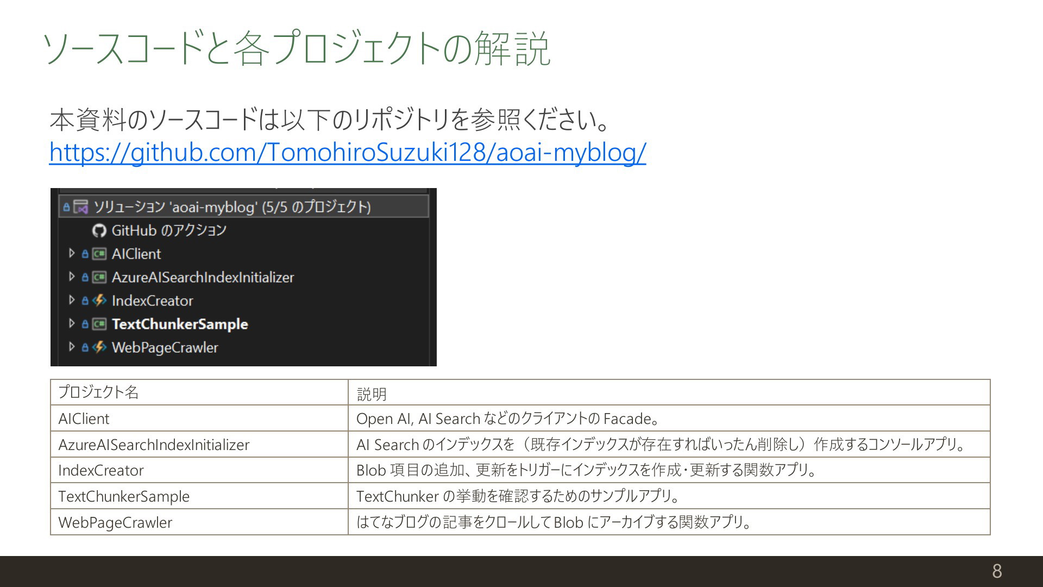This screenshot has width=1043, height=587.
Task: Click C# project icon for AzureAISearchIndexInitializer
Action: (99, 277)
